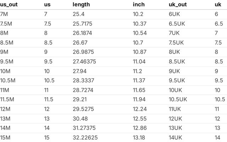
Task: Select the 11.65 inch cell
Action: [139, 90]
